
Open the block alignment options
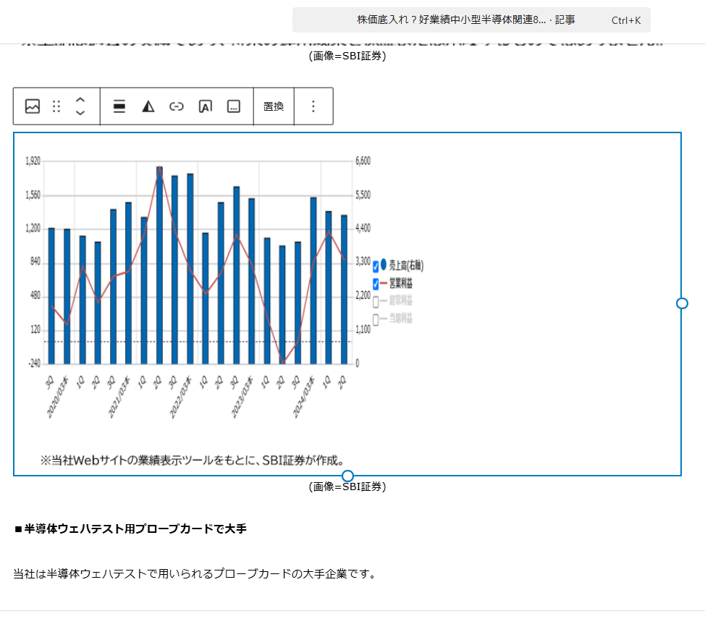coord(119,106)
